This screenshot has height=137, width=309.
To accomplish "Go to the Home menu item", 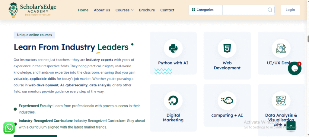I will (x=83, y=10).
